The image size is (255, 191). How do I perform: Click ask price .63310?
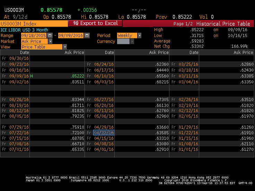(162, 138)
